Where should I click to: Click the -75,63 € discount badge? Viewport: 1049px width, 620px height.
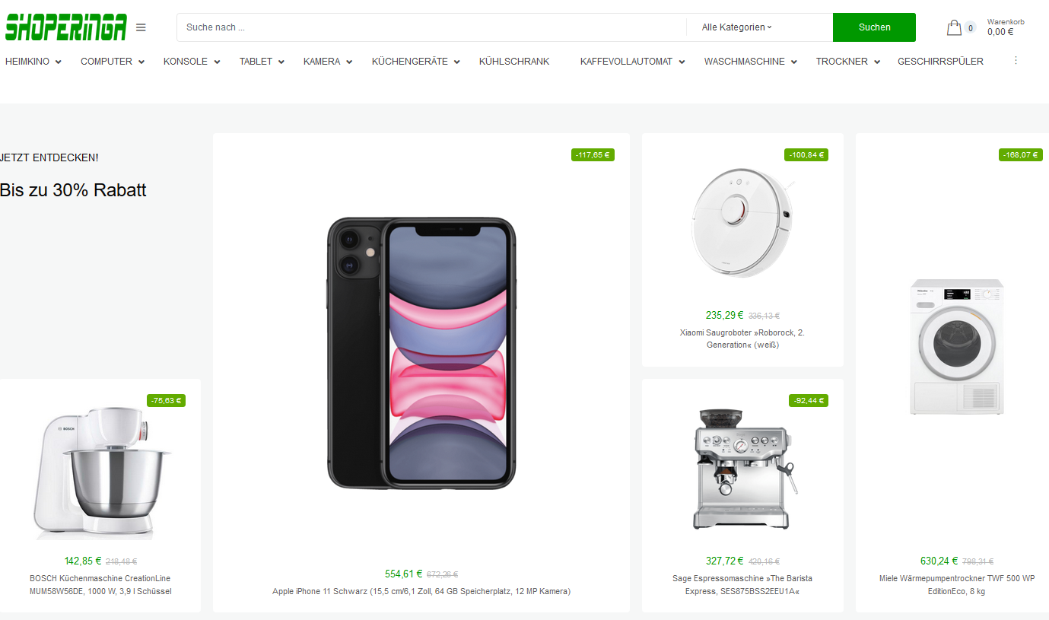[x=166, y=400]
